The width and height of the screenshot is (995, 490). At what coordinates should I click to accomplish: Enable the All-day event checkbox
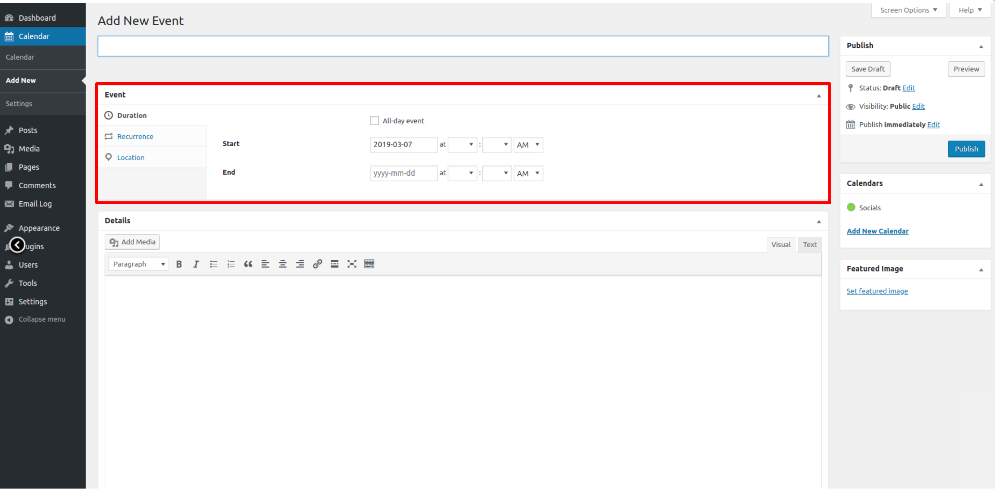click(374, 121)
